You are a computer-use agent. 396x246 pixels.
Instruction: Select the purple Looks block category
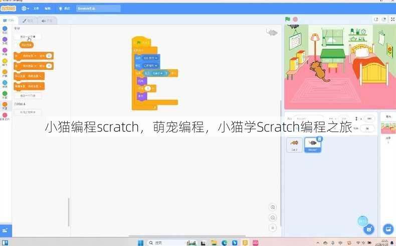(x=5, y=41)
